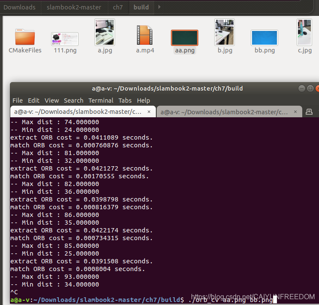
Task: Select the a.mp4 video file icon
Action: [145, 35]
